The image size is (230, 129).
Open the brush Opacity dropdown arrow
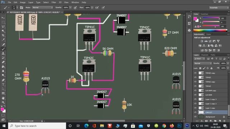70,8
